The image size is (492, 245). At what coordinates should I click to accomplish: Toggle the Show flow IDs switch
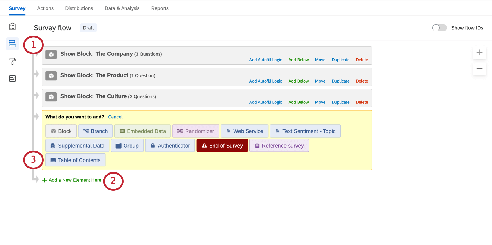[439, 28]
